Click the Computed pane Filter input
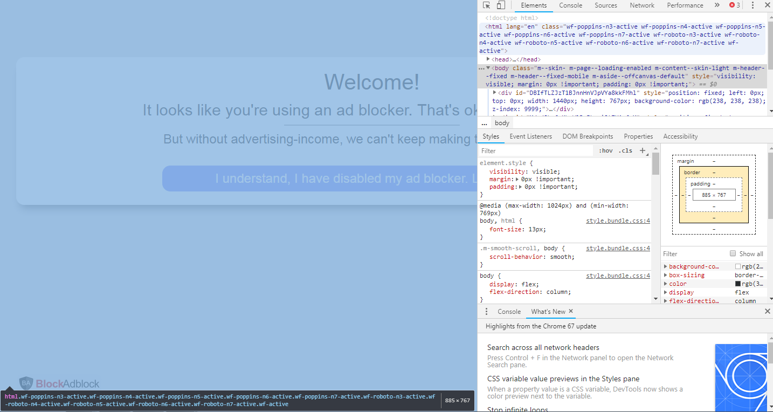The width and height of the screenshot is (773, 412). click(694, 253)
